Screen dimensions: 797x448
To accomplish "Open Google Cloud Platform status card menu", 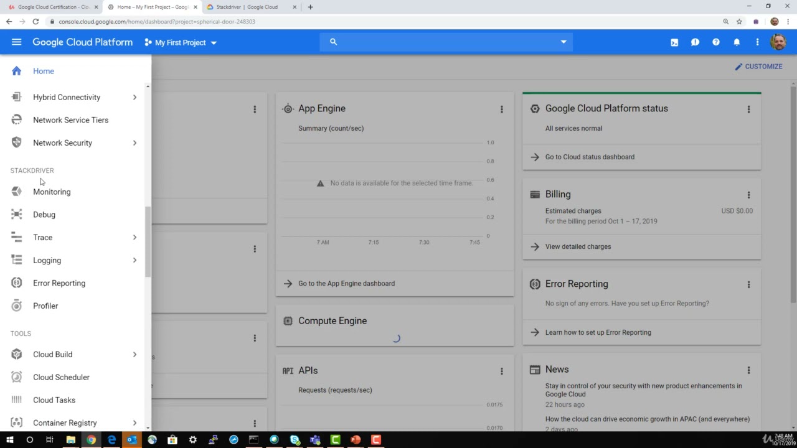I will (748, 110).
